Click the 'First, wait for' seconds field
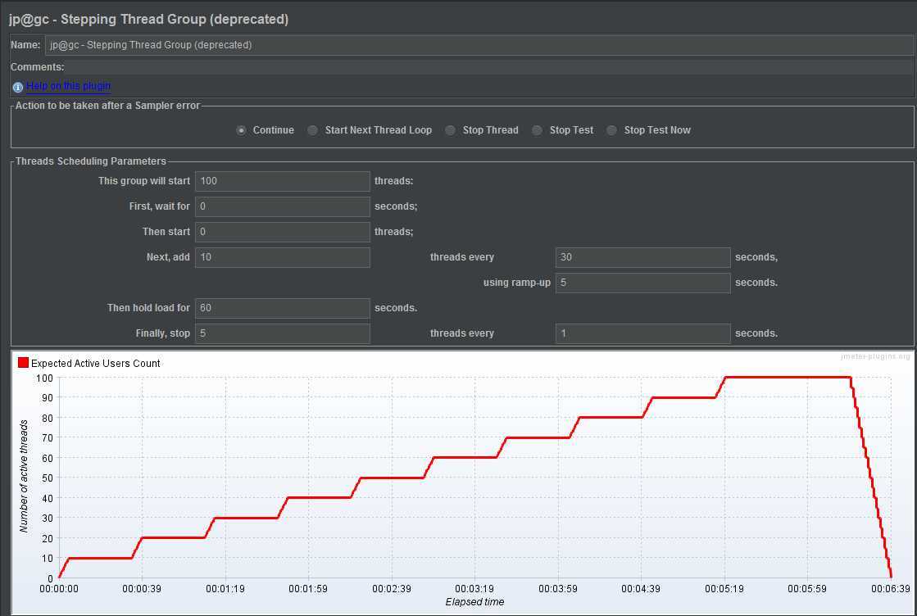Image resolution: width=917 pixels, height=616 pixels. click(x=282, y=206)
